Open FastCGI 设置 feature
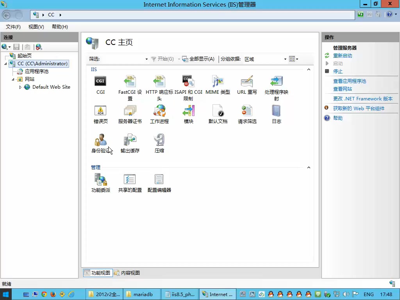This screenshot has width=400, height=300. (x=130, y=88)
